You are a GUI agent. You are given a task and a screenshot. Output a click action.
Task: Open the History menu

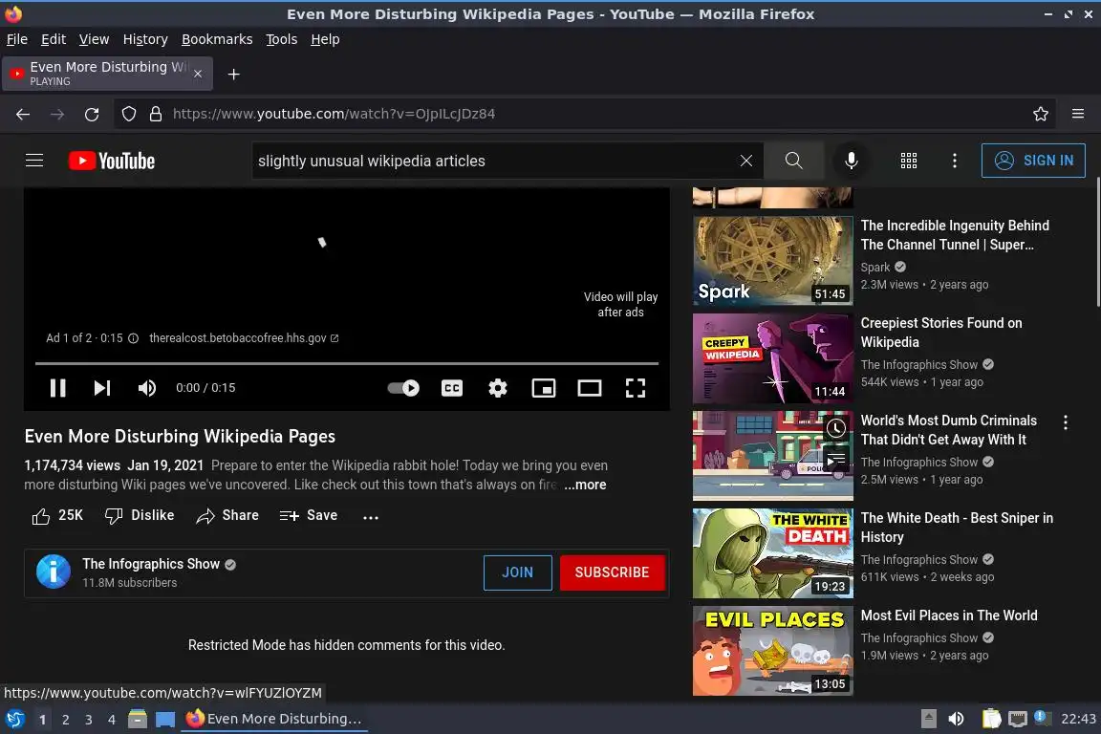(145, 39)
